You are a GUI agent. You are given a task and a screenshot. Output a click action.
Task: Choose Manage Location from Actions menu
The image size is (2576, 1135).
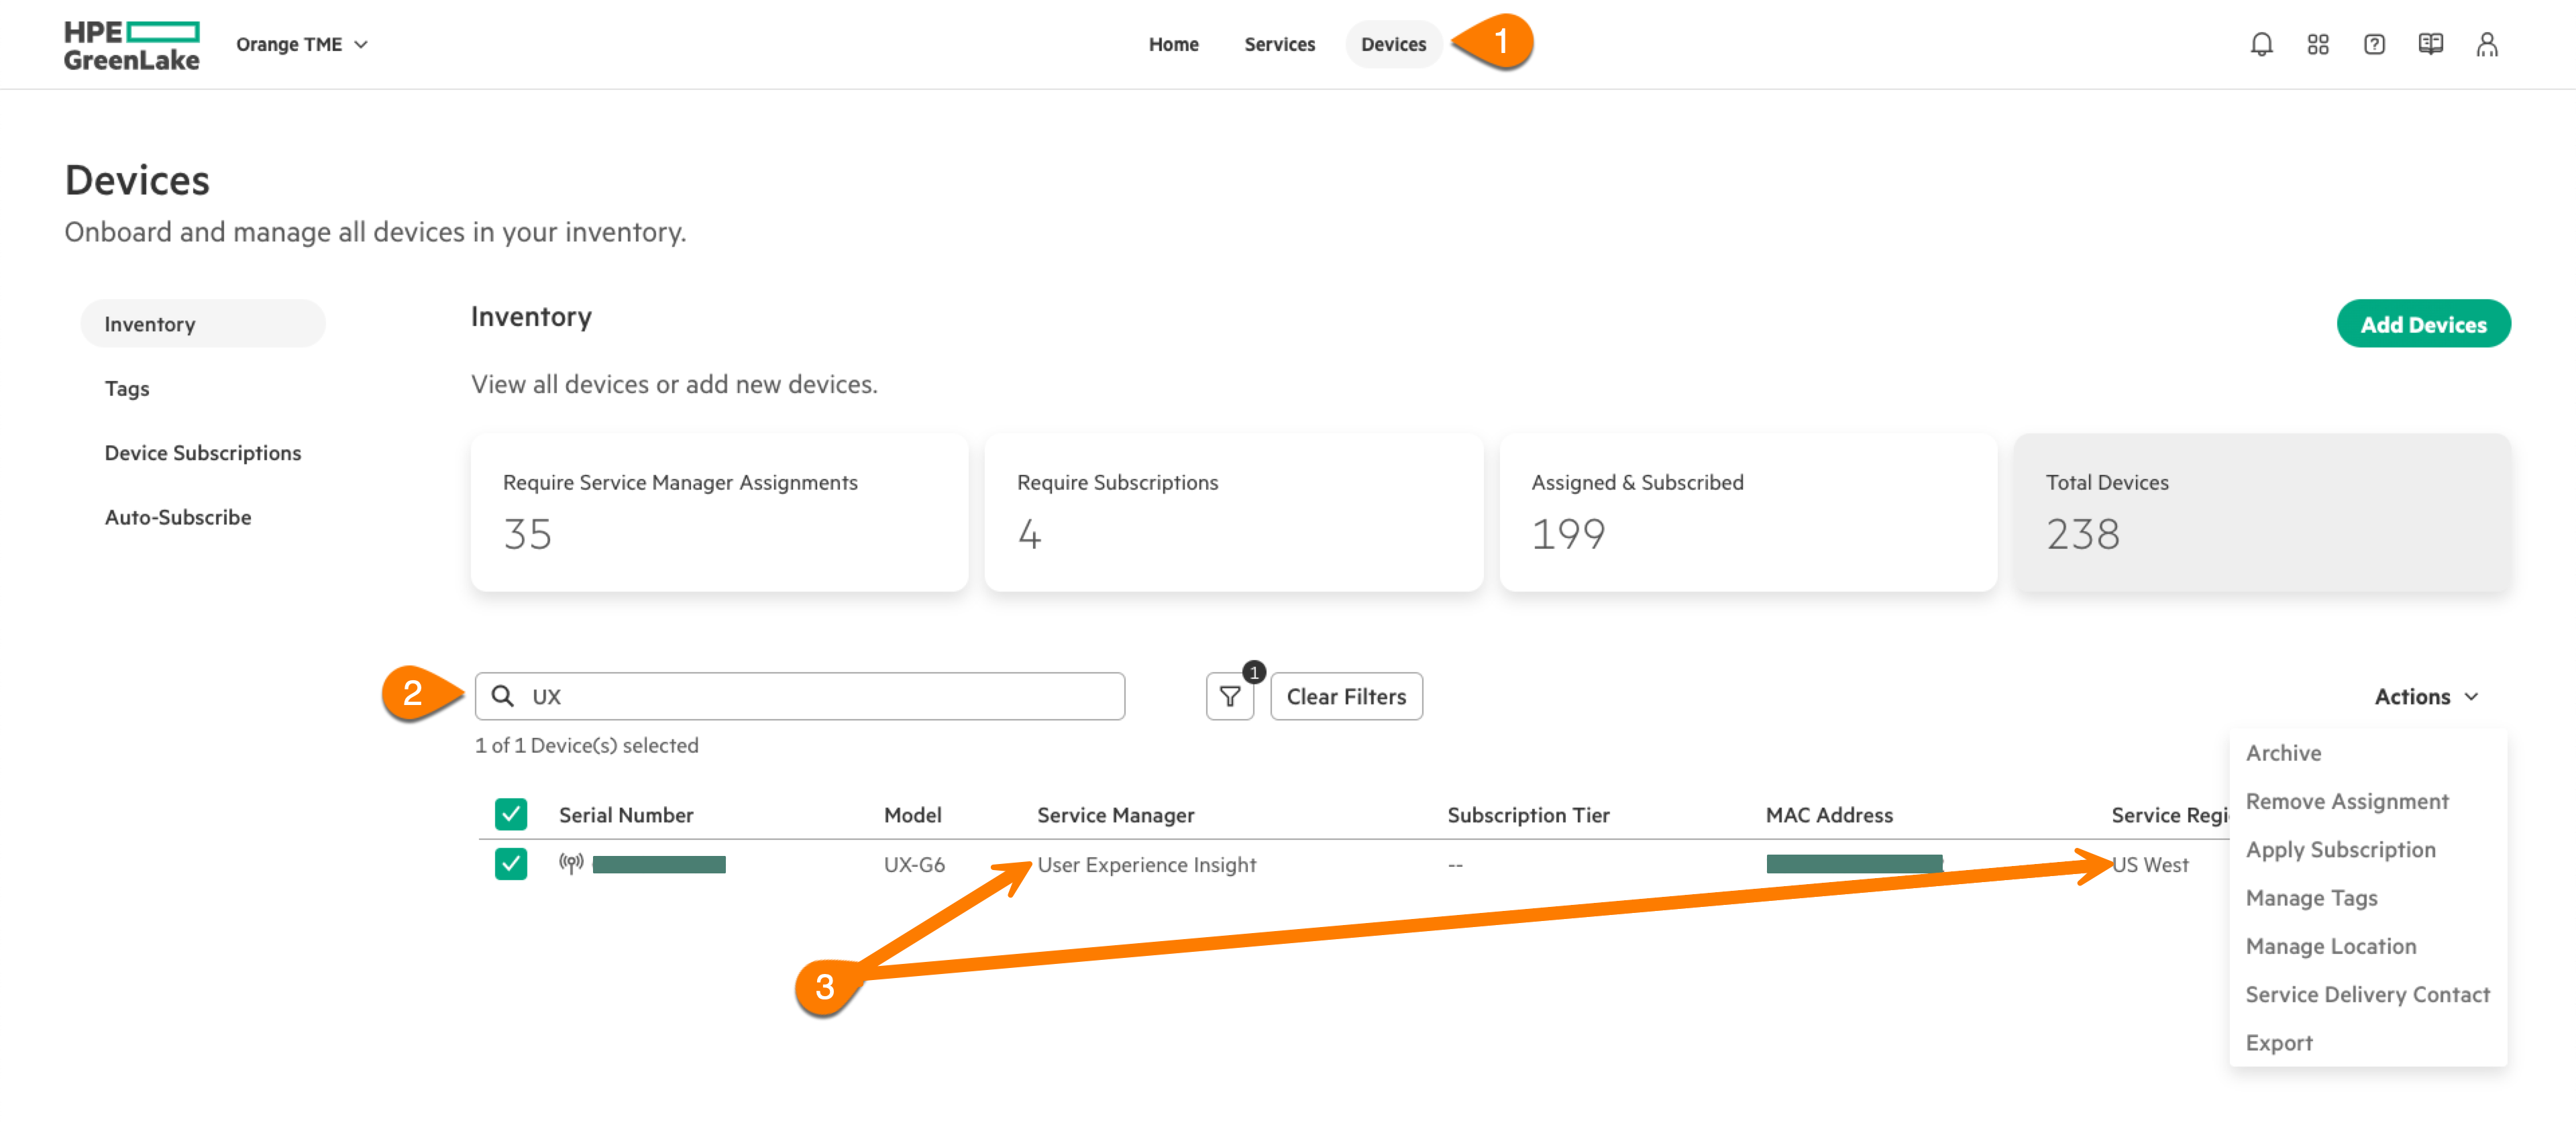(2330, 946)
